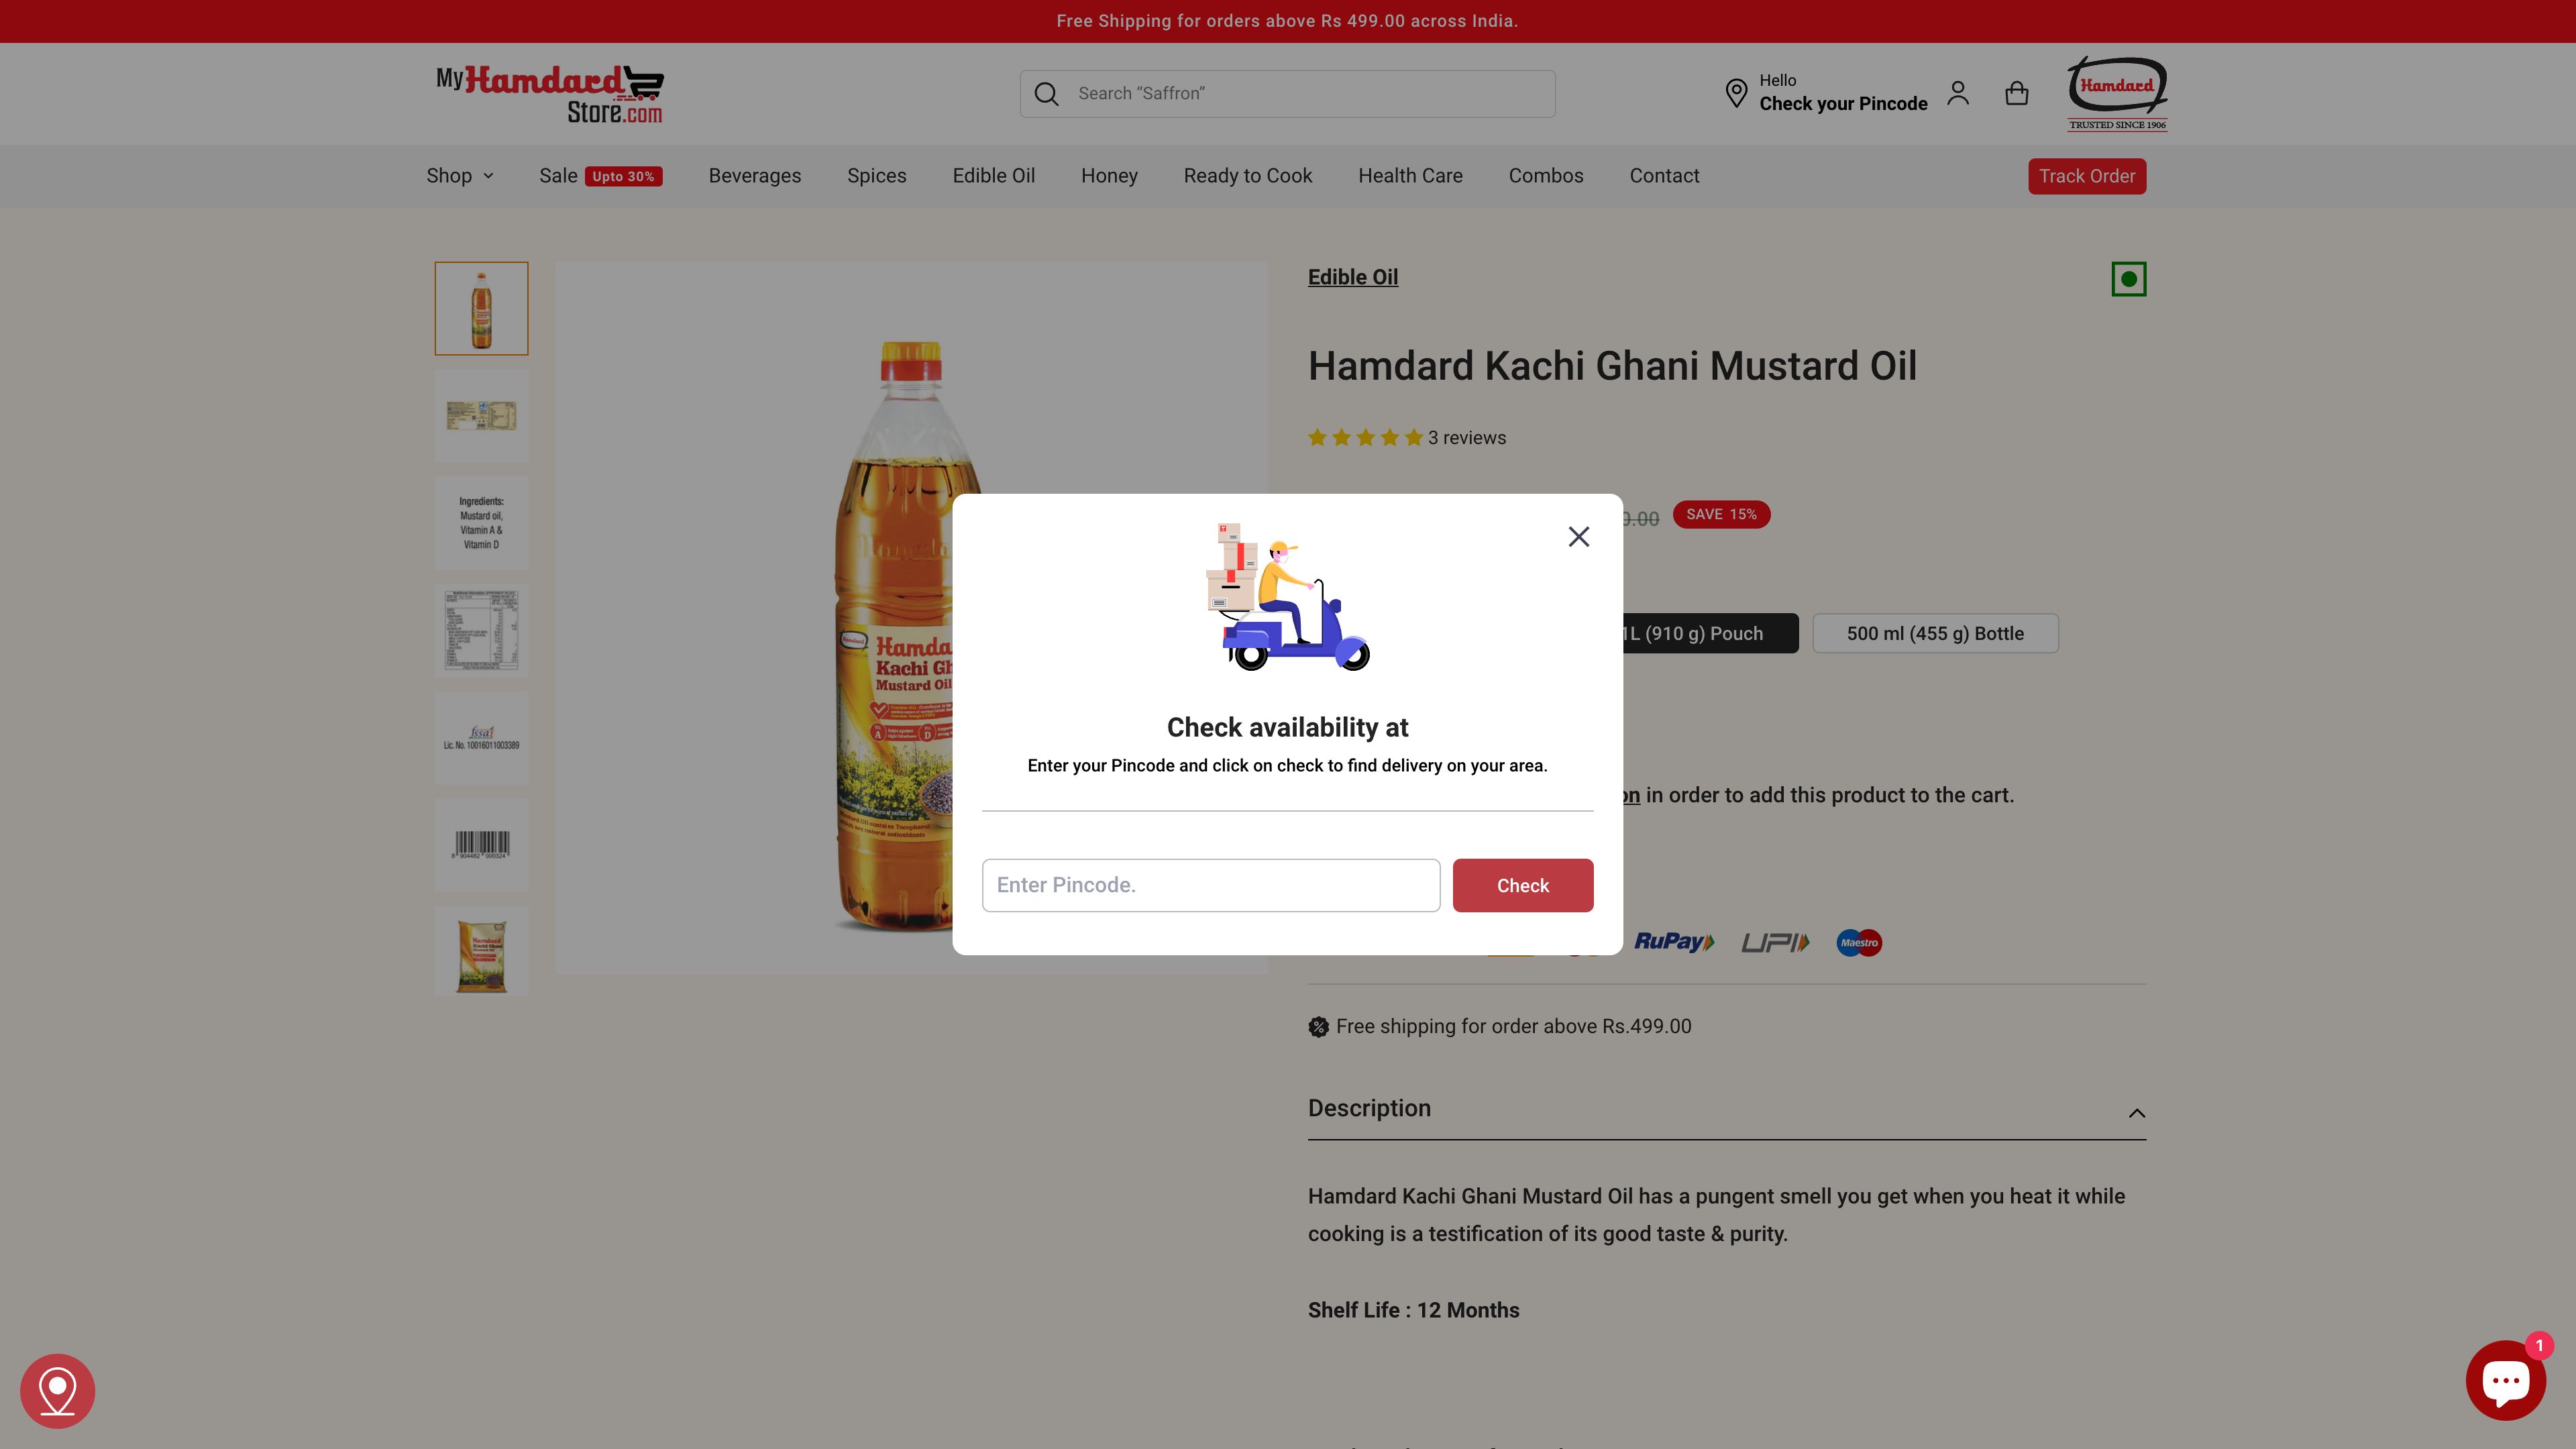Click inside the Enter Pincode field
This screenshot has height=1449, width=2576.
pos(1210,885)
